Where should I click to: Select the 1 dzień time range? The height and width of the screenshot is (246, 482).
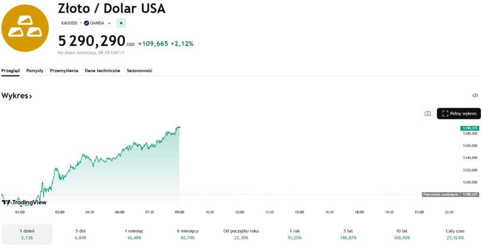pos(27,234)
